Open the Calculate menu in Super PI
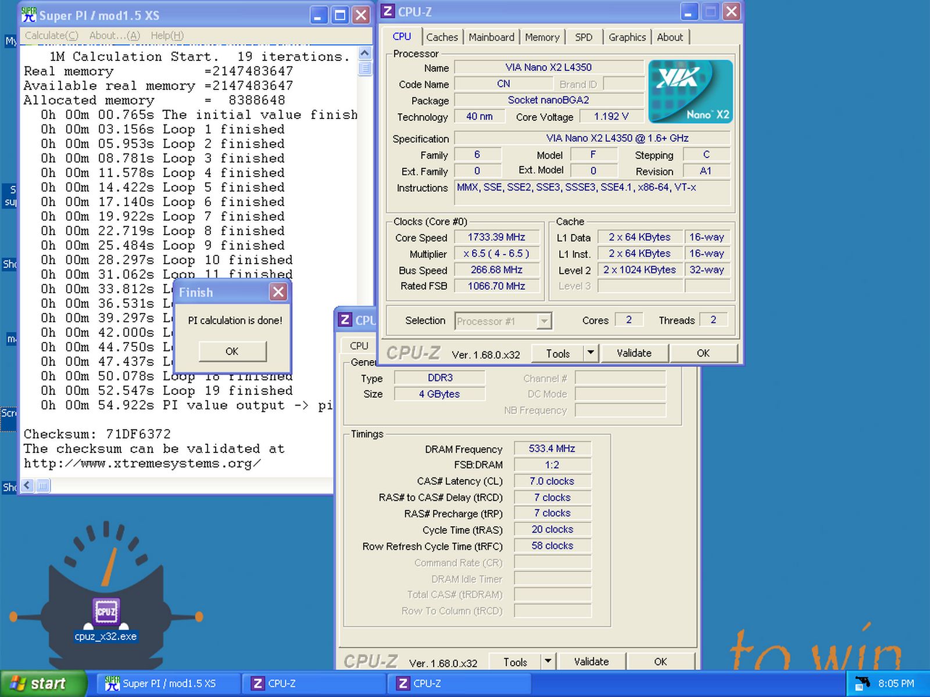930x697 pixels. tap(52, 35)
